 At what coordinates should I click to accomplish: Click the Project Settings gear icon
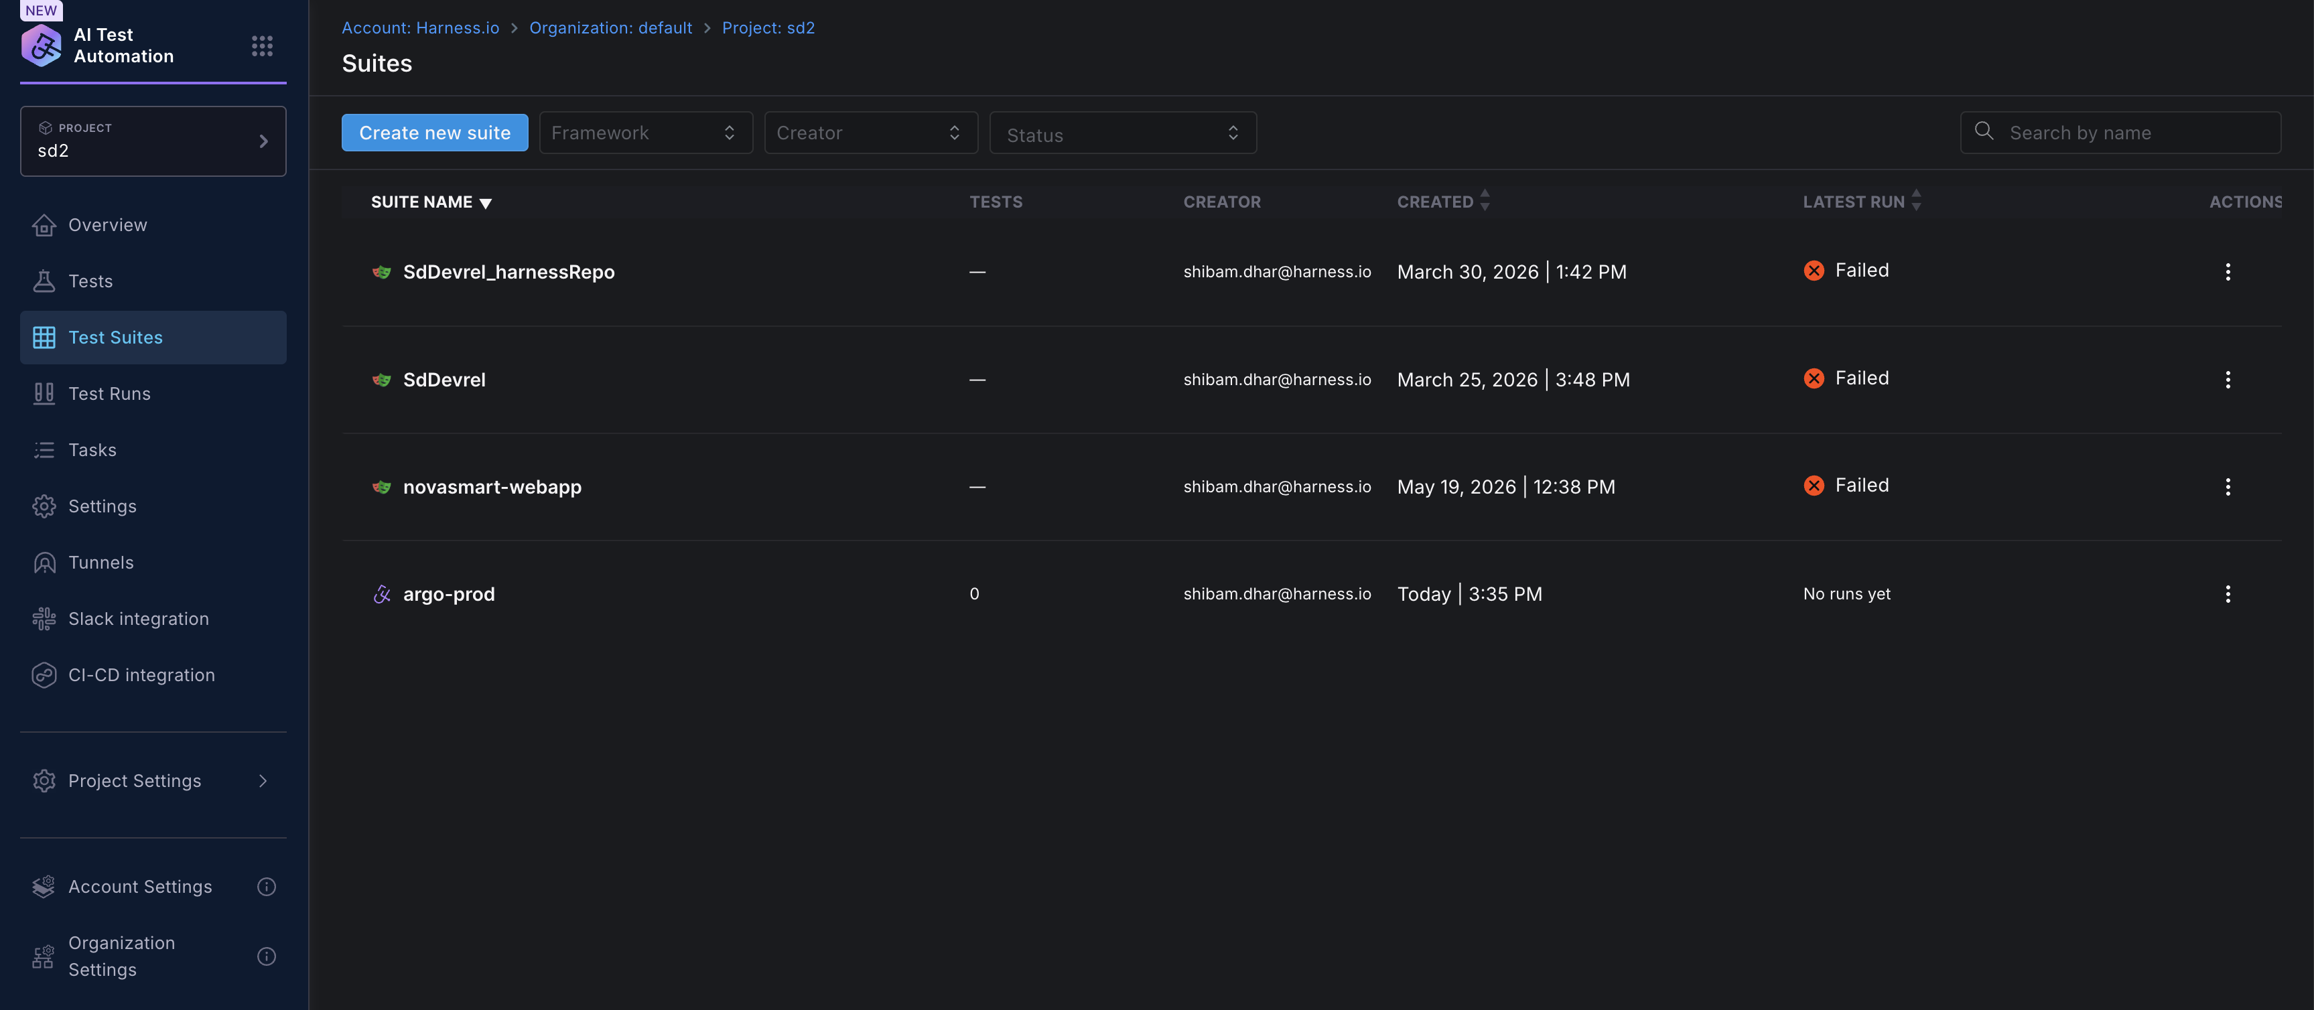[x=44, y=781]
